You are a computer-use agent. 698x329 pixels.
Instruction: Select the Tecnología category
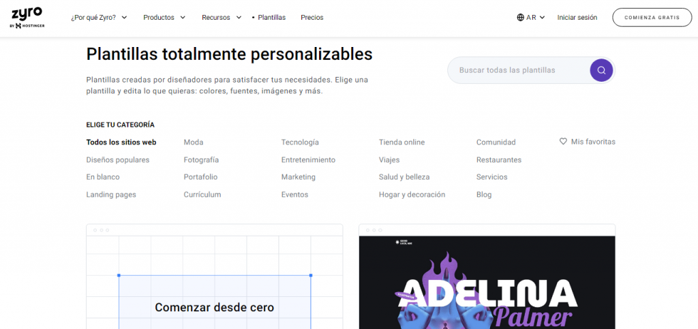coord(300,142)
